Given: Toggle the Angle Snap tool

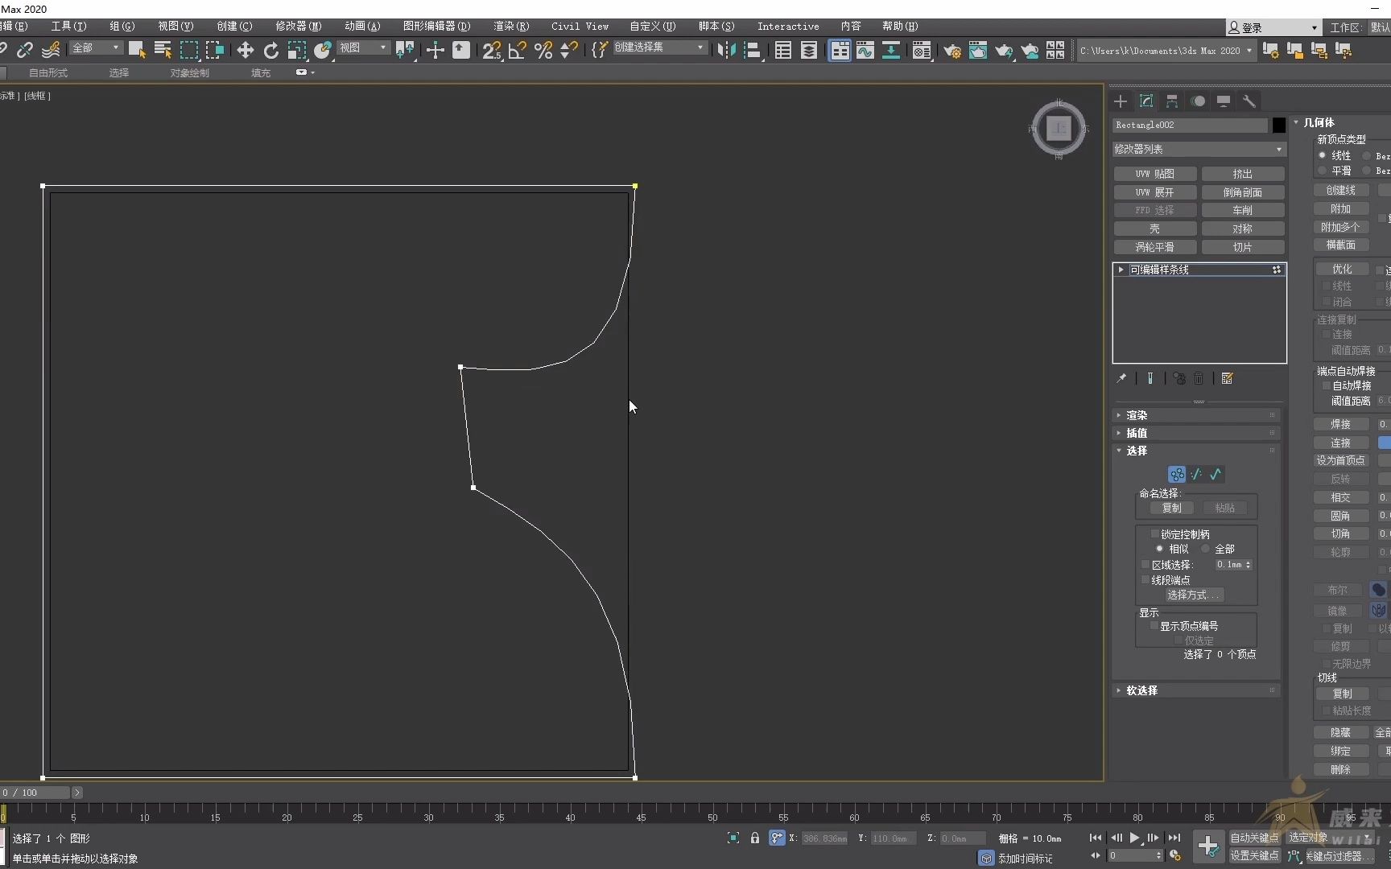Looking at the screenshot, I should [x=518, y=50].
